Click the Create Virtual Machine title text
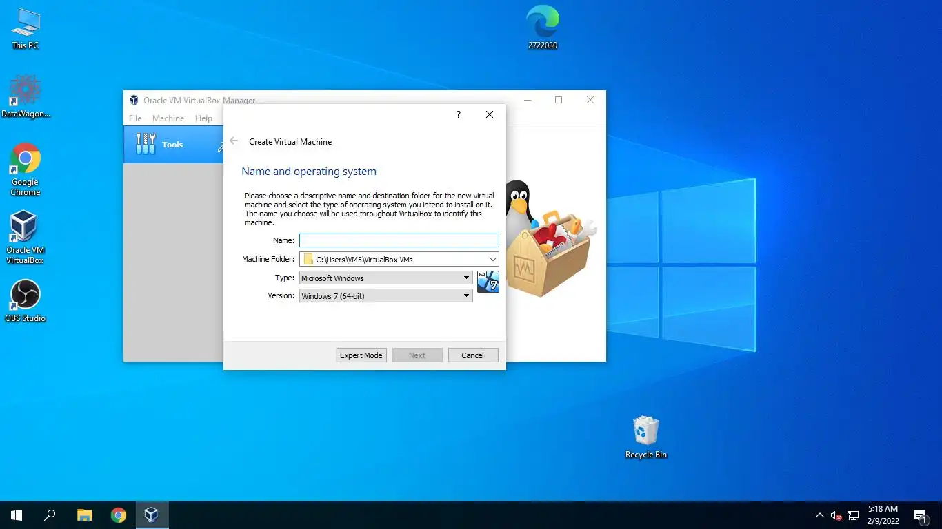This screenshot has height=529, width=942. tap(290, 141)
